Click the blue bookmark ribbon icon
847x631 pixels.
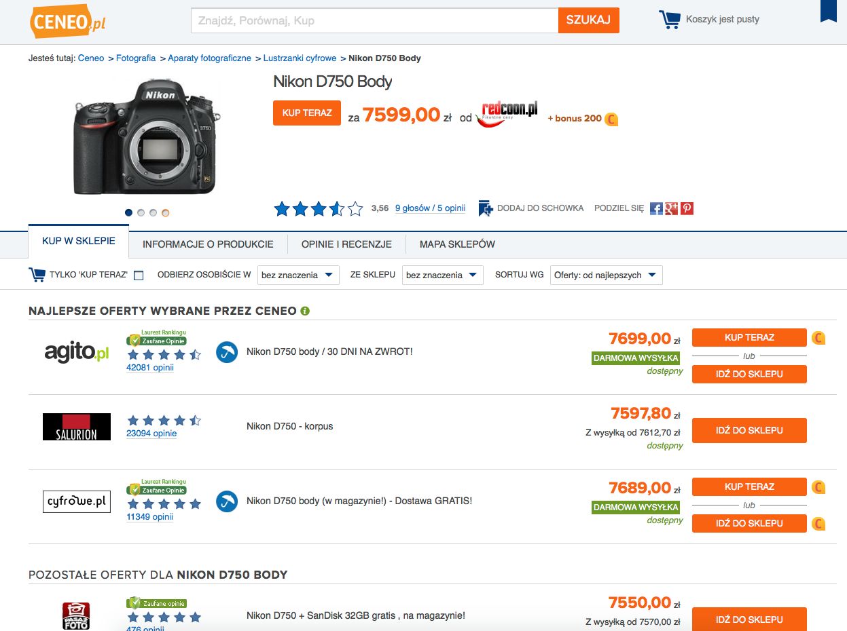point(828,11)
